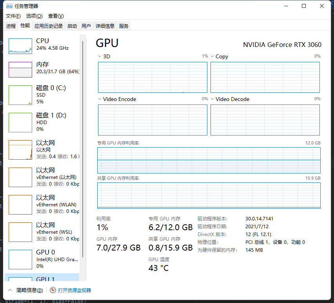The height and width of the screenshot is (303, 334).
Task: Click the NVIDIA GeForce RTX 3060 label
Action: pyautogui.click(x=282, y=45)
